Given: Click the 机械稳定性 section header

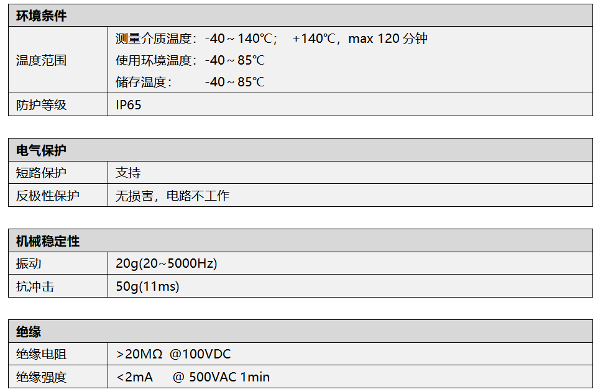Looking at the screenshot, I should pos(48,241).
